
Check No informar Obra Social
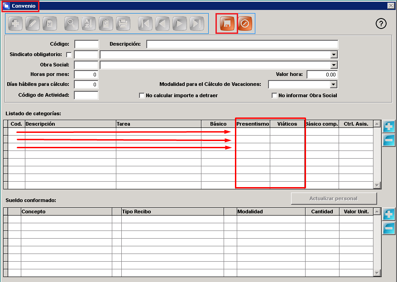tap(274, 95)
